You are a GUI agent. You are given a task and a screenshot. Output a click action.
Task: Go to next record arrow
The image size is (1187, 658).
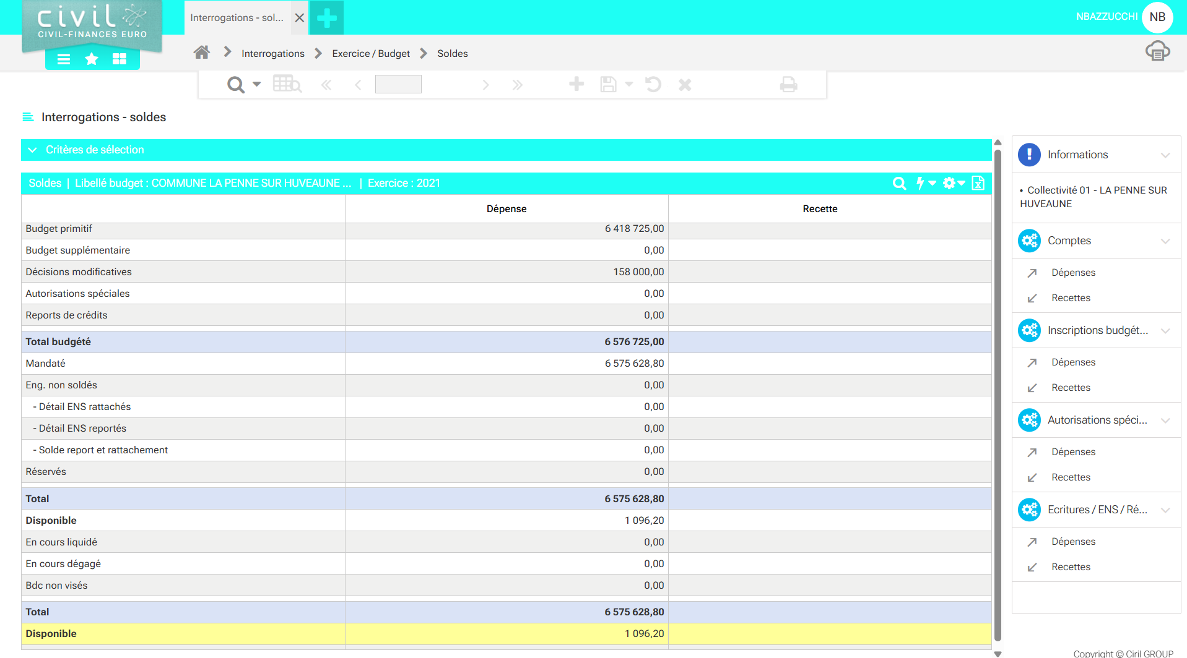pyautogui.click(x=485, y=85)
